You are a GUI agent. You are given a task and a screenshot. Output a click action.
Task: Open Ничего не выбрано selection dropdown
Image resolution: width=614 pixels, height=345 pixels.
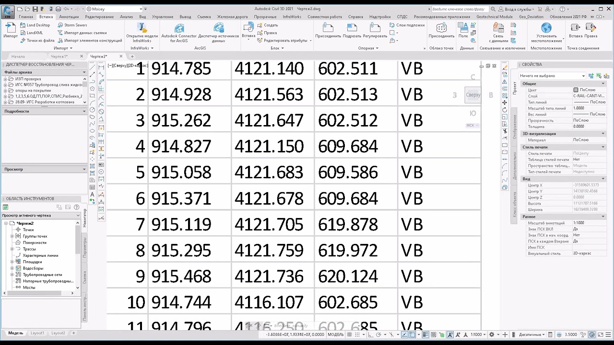tap(553, 76)
